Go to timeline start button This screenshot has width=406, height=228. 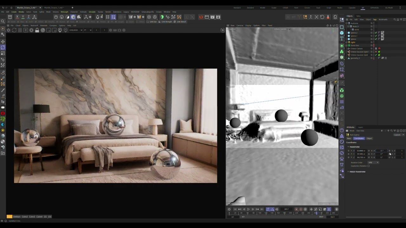[x=235, y=209]
